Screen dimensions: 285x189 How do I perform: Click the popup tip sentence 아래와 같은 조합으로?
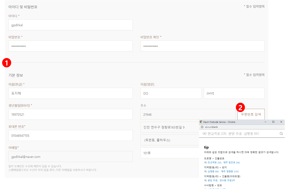coord(241,152)
